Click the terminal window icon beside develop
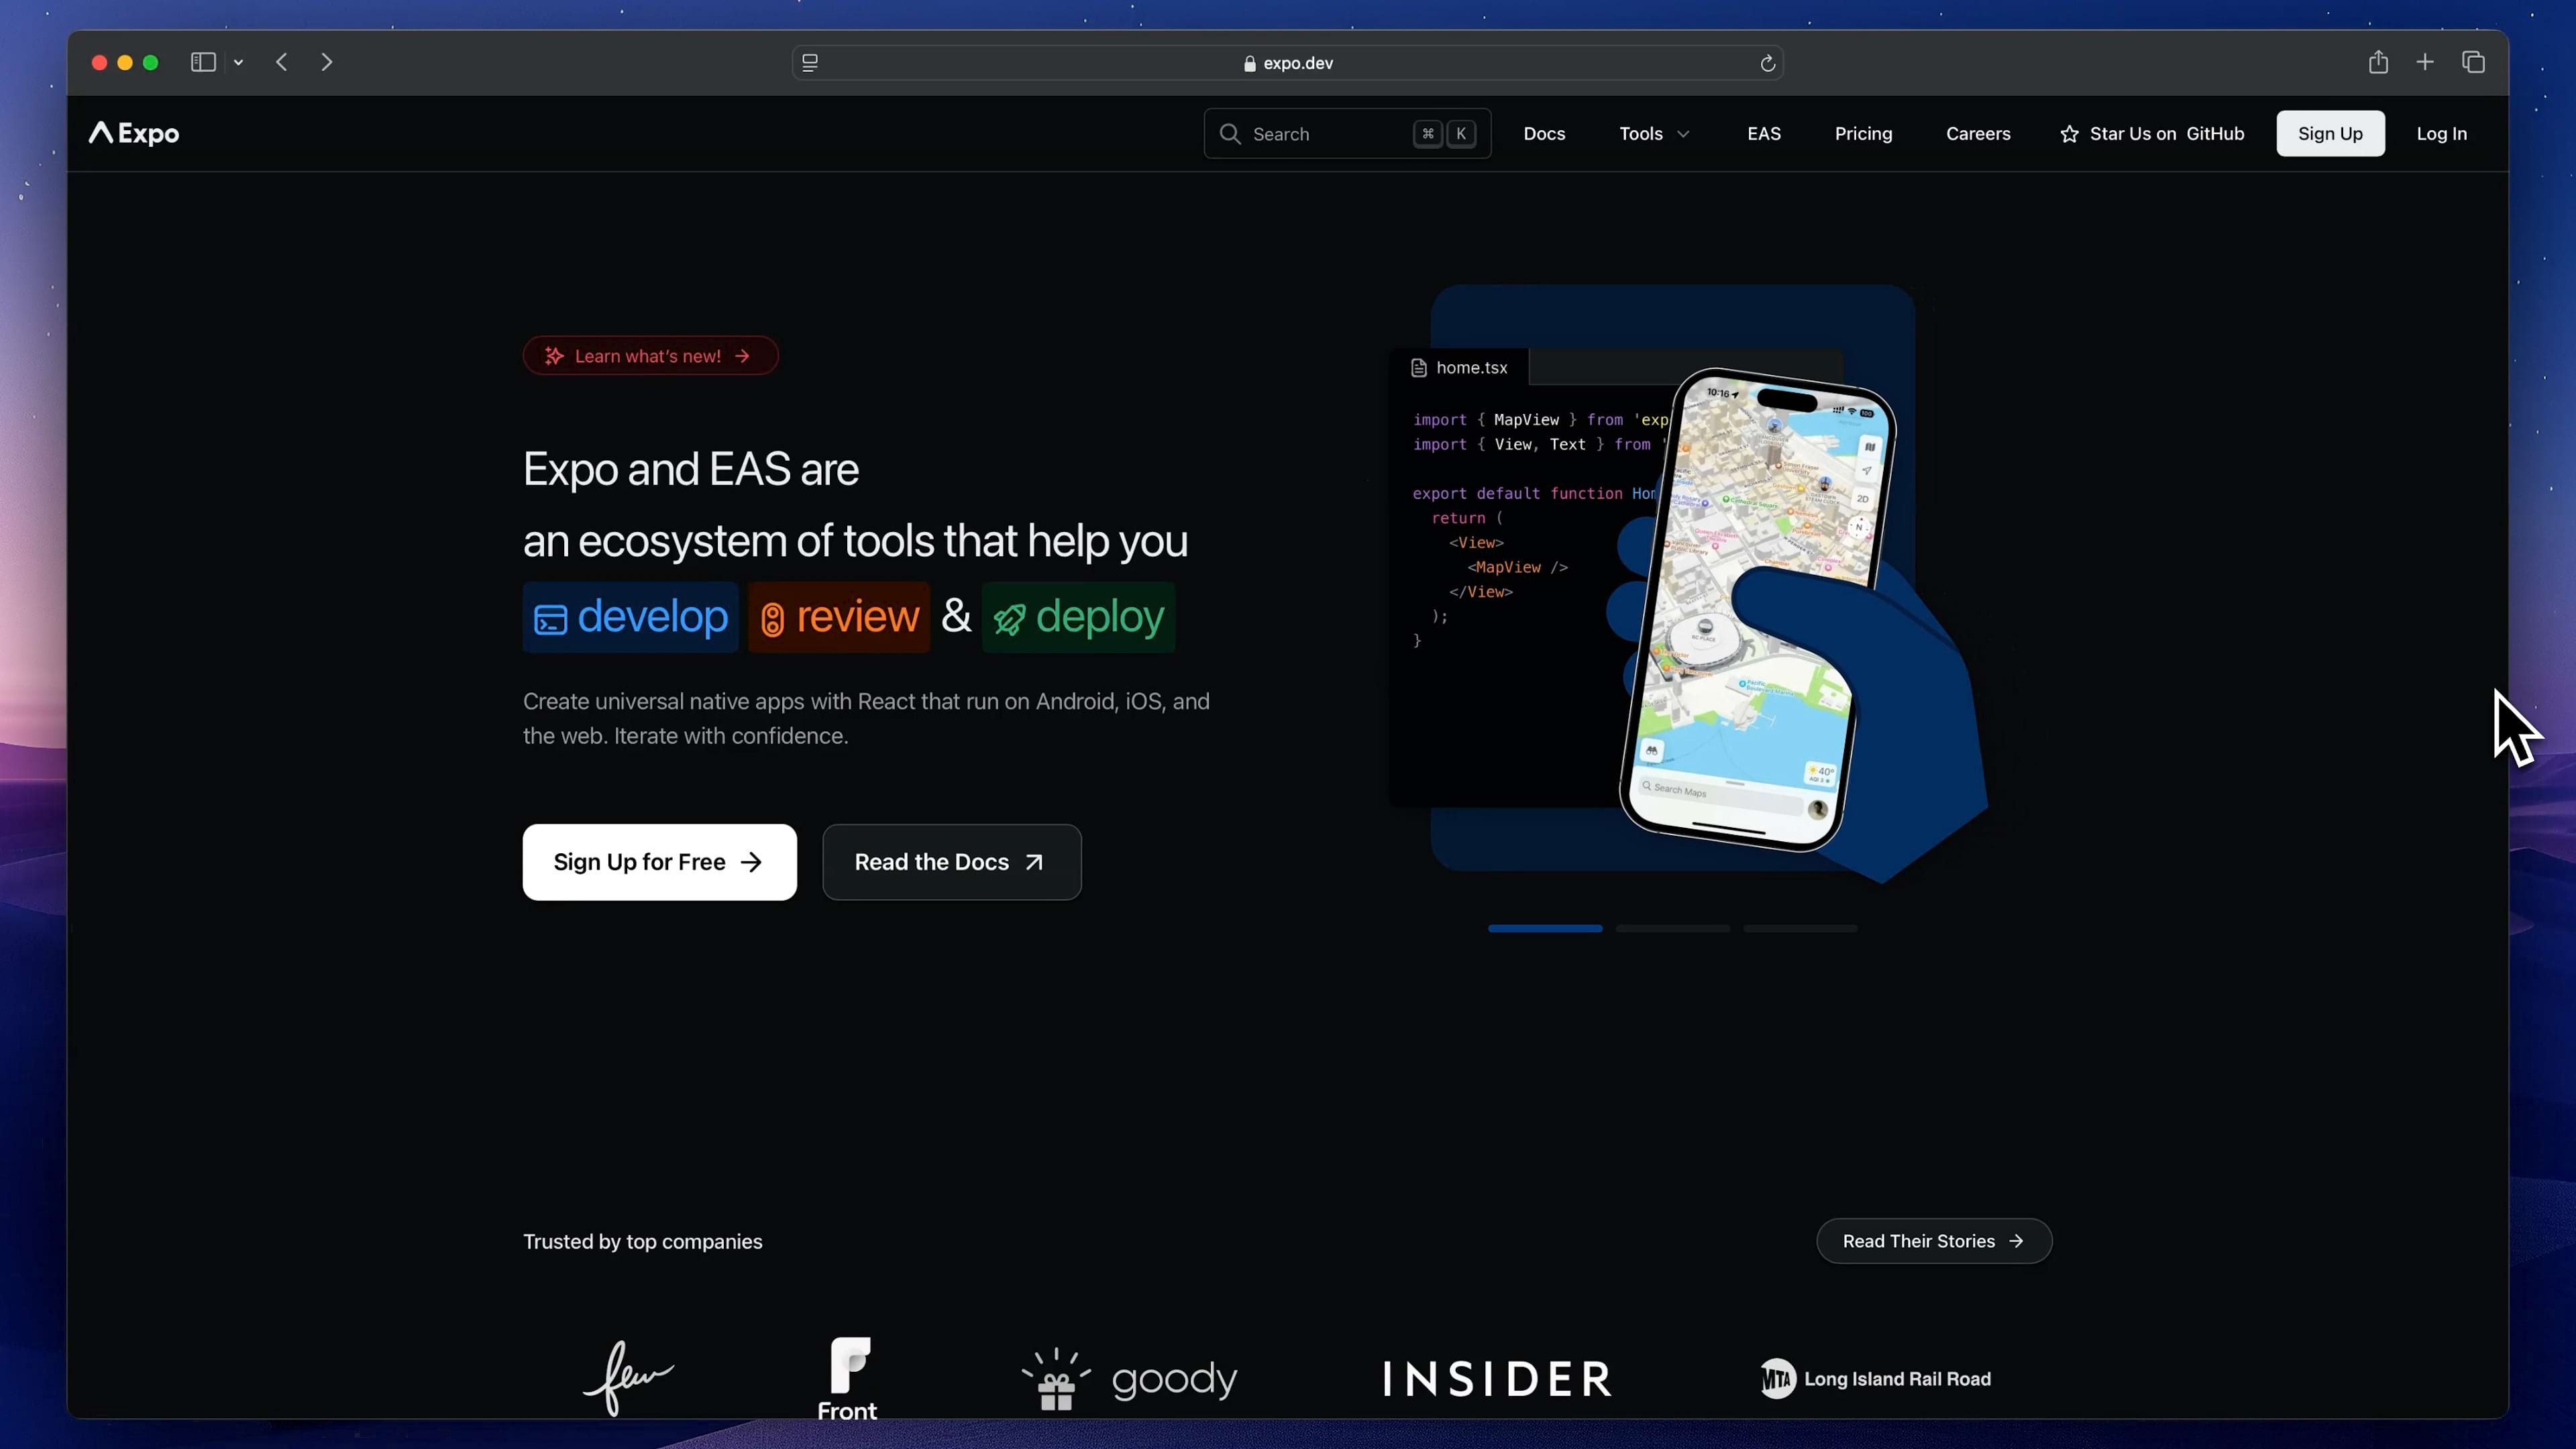The image size is (2576, 1449). (550, 620)
